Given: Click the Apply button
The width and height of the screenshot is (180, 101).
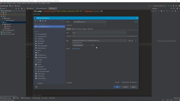Looking at the screenshot, I should [x=133, y=87].
